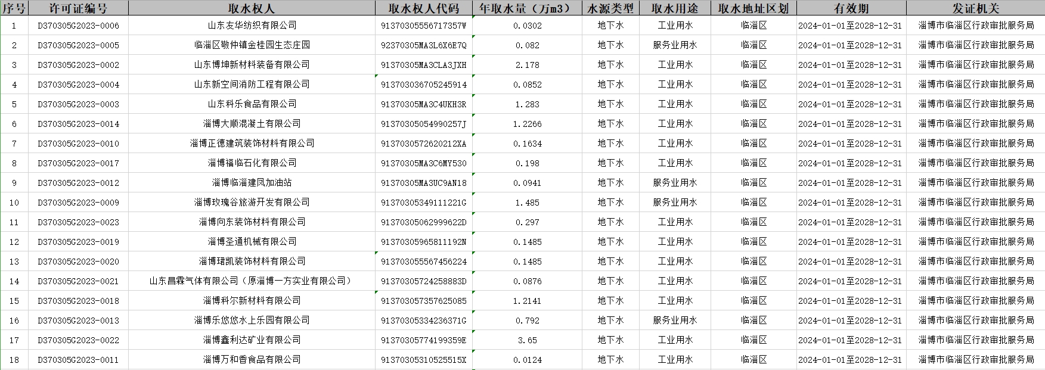The height and width of the screenshot is (370, 1045).
Task: Select the water volume cell showing 3.65
Action: tap(527, 340)
